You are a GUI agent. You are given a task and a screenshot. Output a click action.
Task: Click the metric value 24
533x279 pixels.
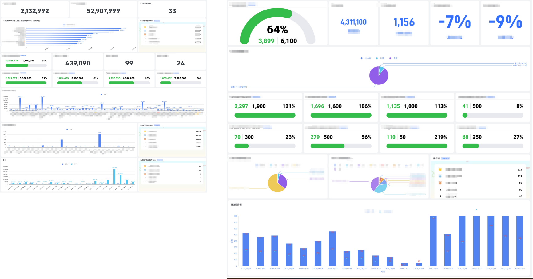tap(181, 63)
